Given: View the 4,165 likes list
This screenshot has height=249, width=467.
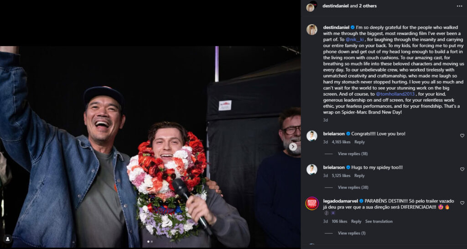Looking at the screenshot, I should [x=341, y=142].
